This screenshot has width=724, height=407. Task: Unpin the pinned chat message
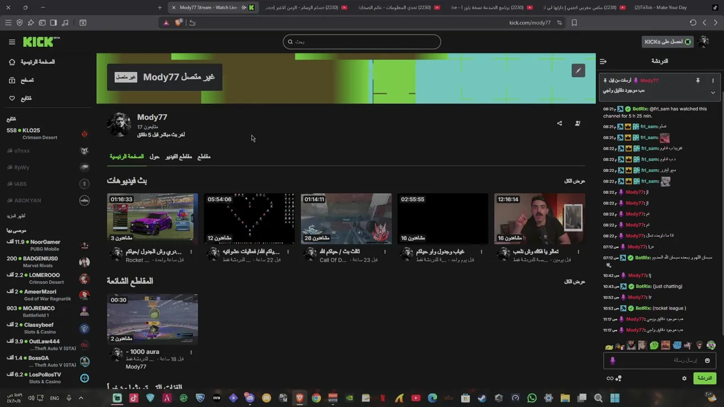[x=697, y=81]
